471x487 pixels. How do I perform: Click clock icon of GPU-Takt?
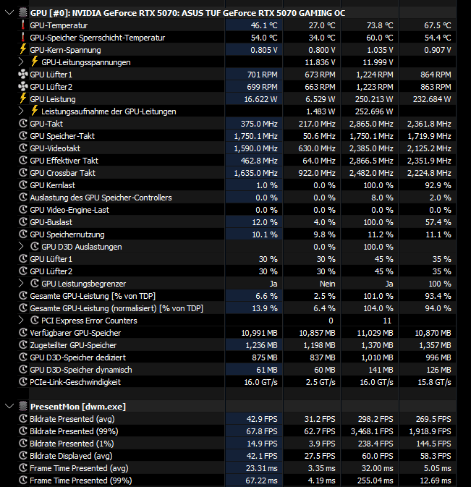click(x=23, y=124)
